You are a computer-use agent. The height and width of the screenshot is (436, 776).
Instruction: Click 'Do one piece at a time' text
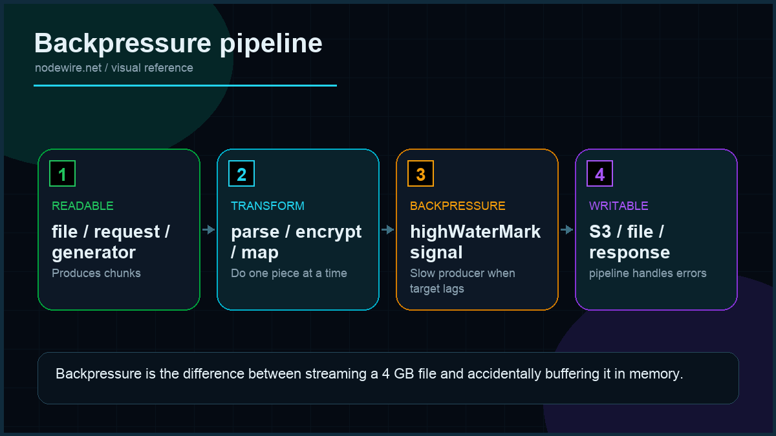click(x=289, y=273)
